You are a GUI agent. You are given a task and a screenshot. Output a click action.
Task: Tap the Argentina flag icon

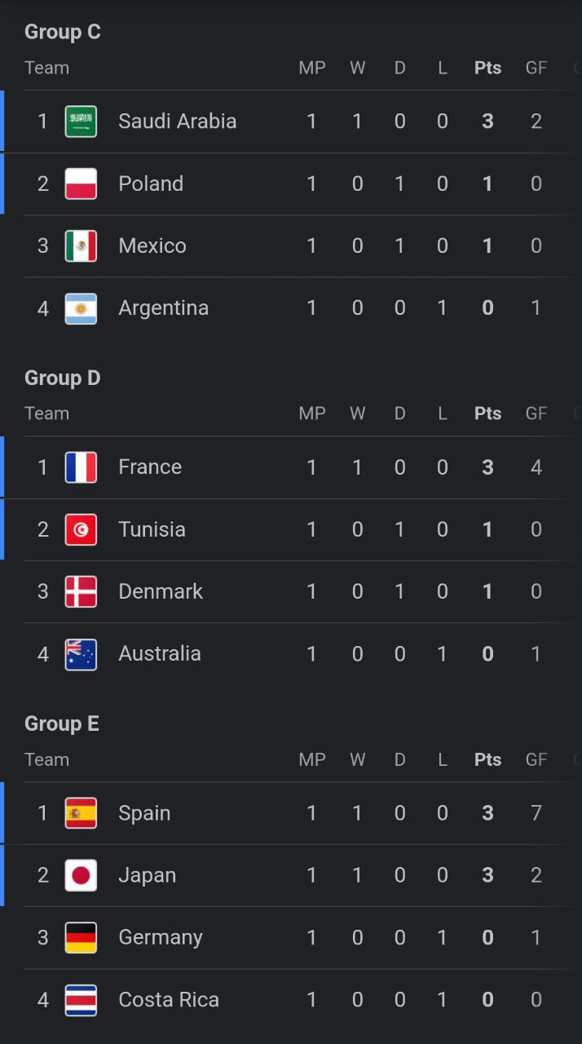coord(81,308)
